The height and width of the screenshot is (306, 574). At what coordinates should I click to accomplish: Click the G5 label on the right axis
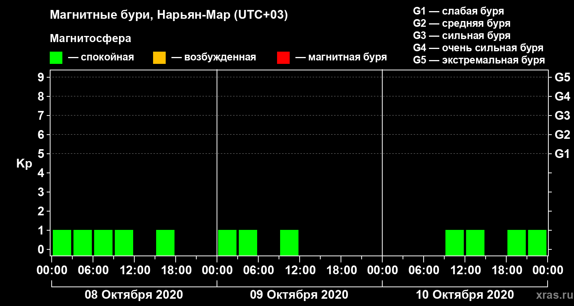[563, 77]
